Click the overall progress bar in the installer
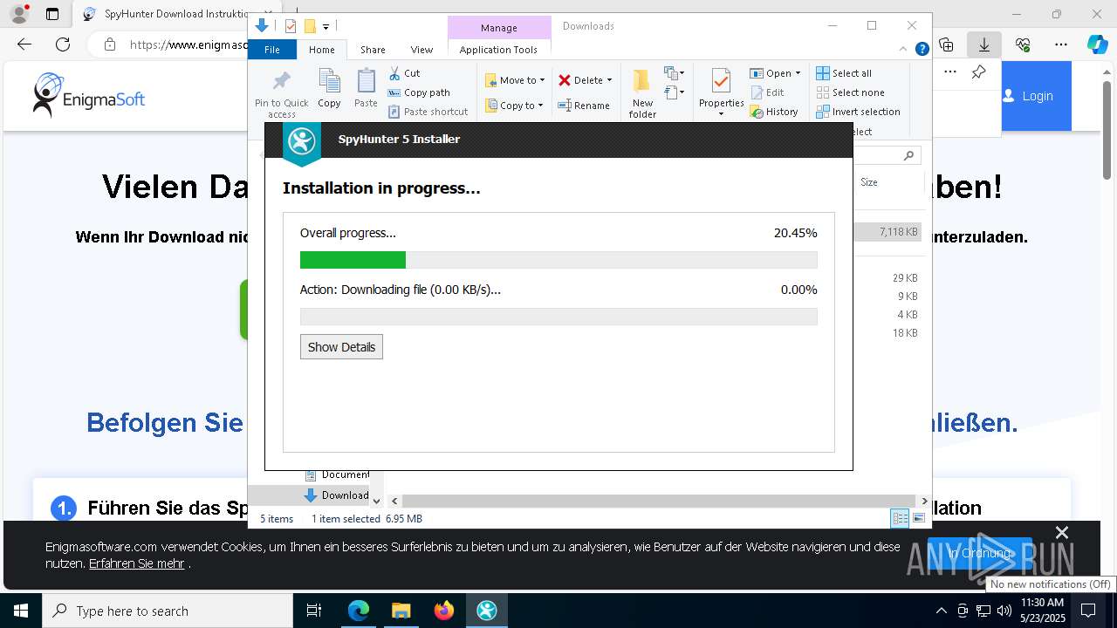 click(558, 260)
